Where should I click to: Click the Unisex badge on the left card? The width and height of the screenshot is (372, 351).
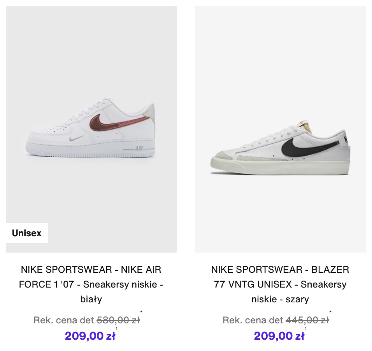[26, 233]
